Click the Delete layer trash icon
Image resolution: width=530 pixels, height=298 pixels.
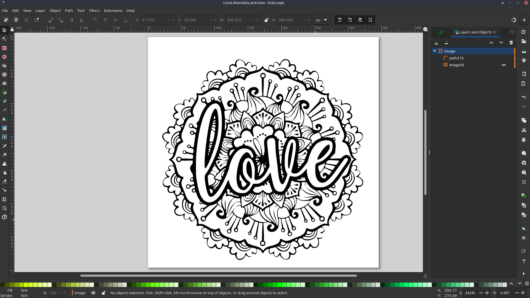click(511, 42)
